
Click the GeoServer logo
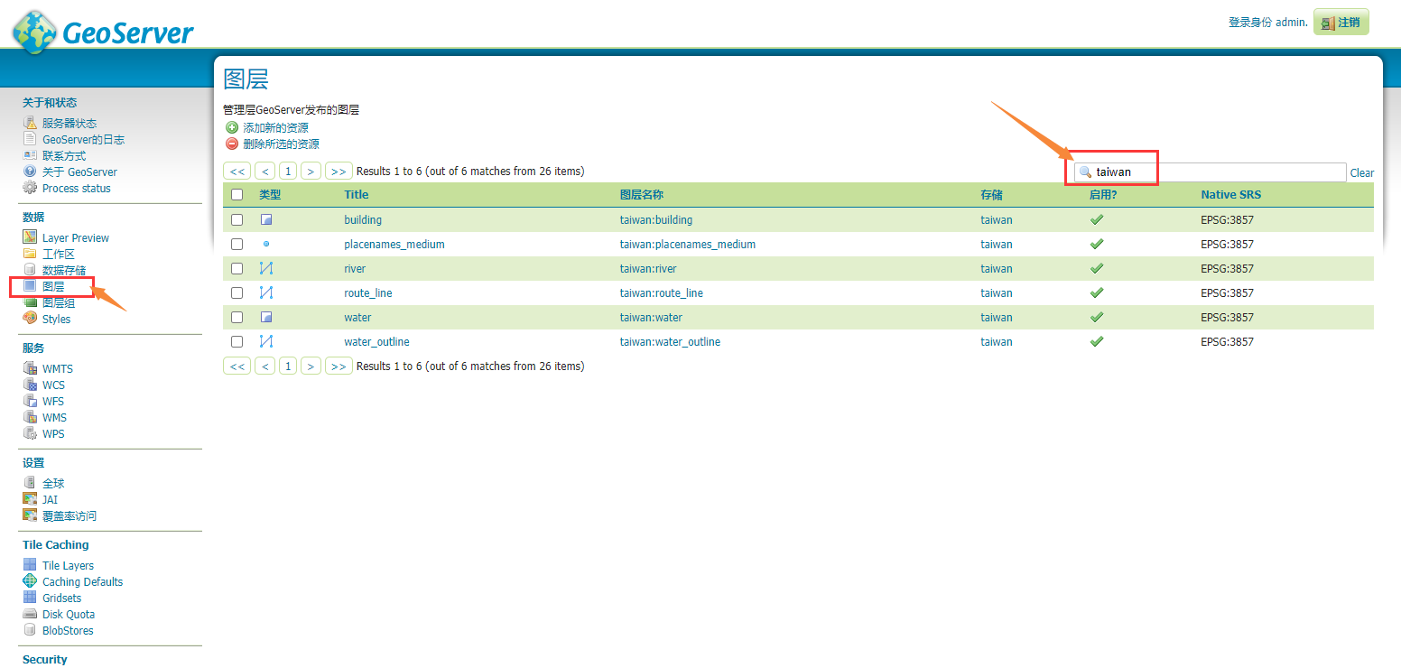[103, 32]
